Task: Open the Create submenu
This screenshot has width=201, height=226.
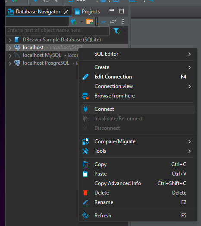Action: point(138,67)
